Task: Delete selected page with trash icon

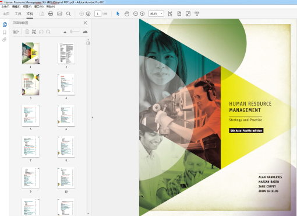Action: pos(27,32)
